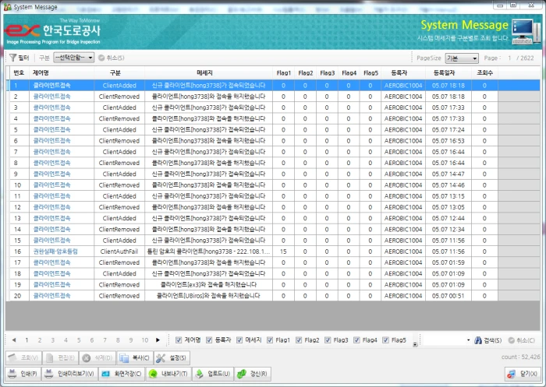This screenshot has height=387, width=546.
Task: Click the 업로드(U) upload button
Action: pos(213,374)
